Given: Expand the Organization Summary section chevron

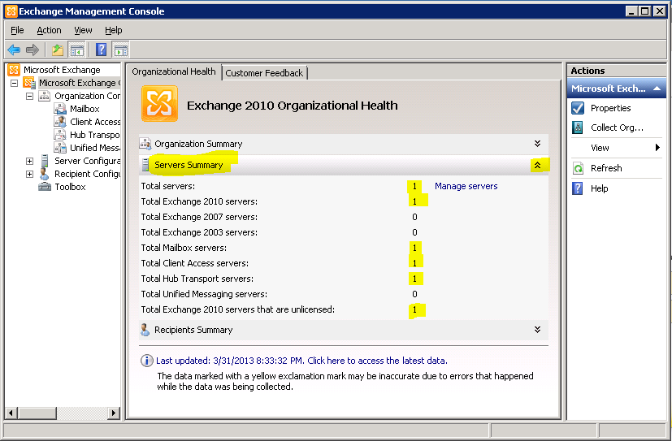Looking at the screenshot, I should coord(537,144).
